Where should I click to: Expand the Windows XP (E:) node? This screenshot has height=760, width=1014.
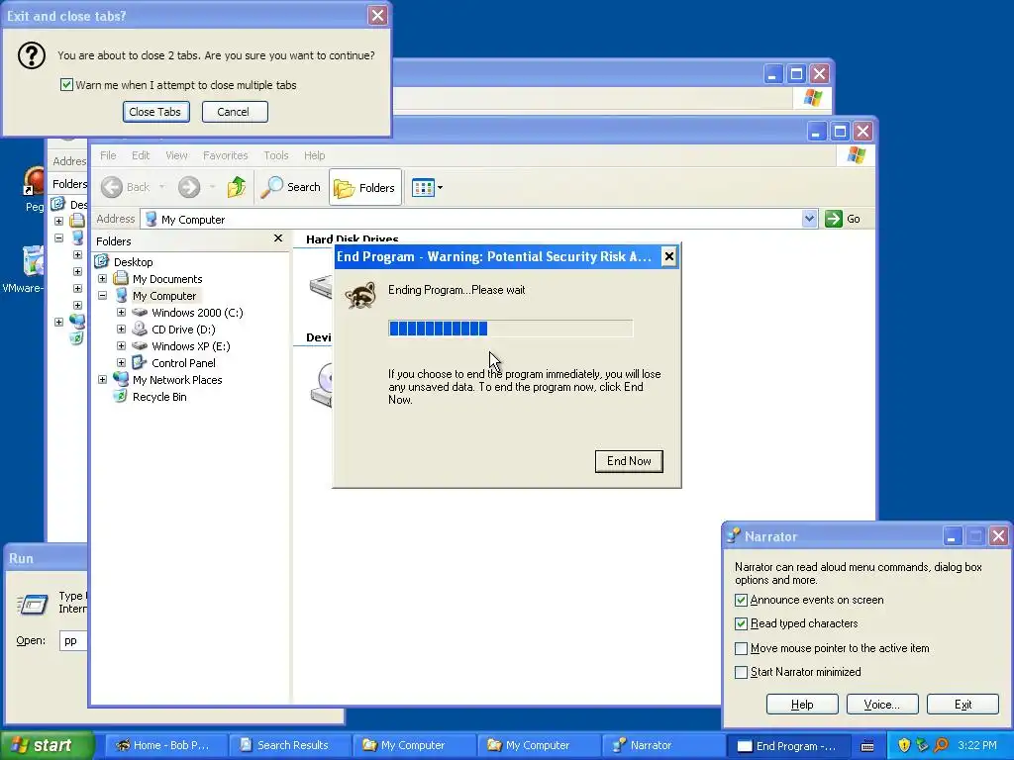(121, 345)
